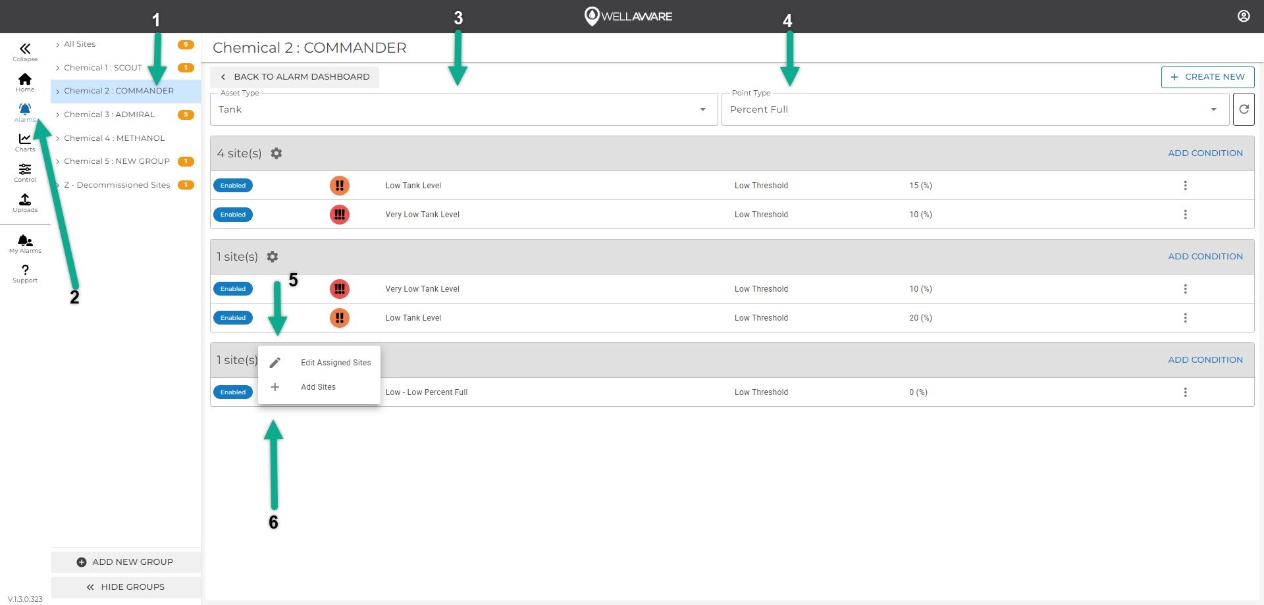1264x605 pixels.
Task: Add condition to 4 site(s) group
Action: click(x=1205, y=153)
